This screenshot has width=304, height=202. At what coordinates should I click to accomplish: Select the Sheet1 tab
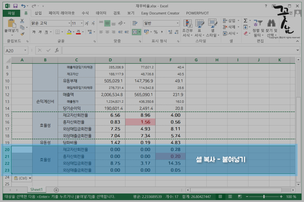pyautogui.click(x=36, y=190)
